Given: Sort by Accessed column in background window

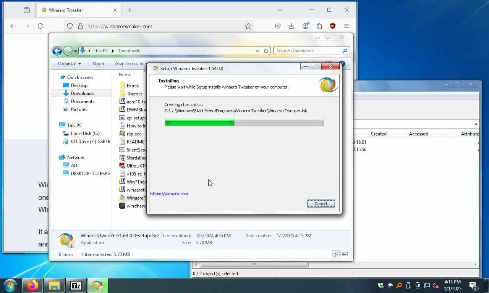Looking at the screenshot, I should point(418,134).
